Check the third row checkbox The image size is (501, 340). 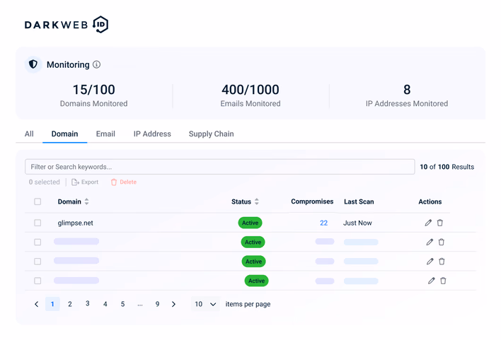tap(38, 262)
